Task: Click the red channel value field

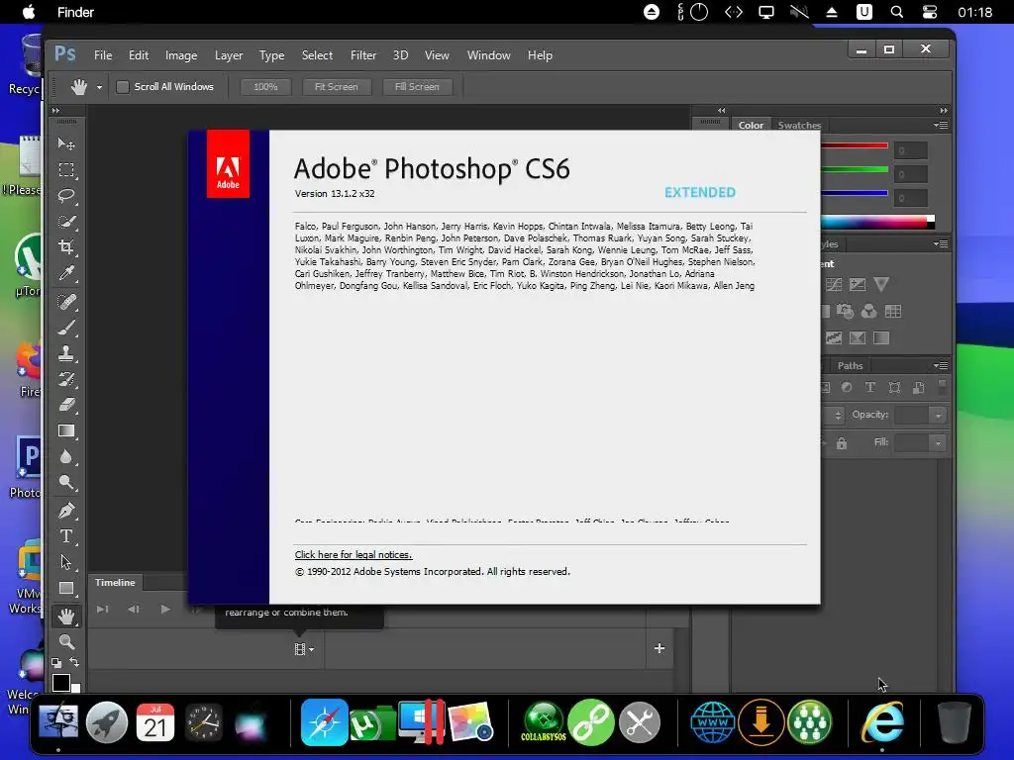Action: pyautogui.click(x=911, y=150)
